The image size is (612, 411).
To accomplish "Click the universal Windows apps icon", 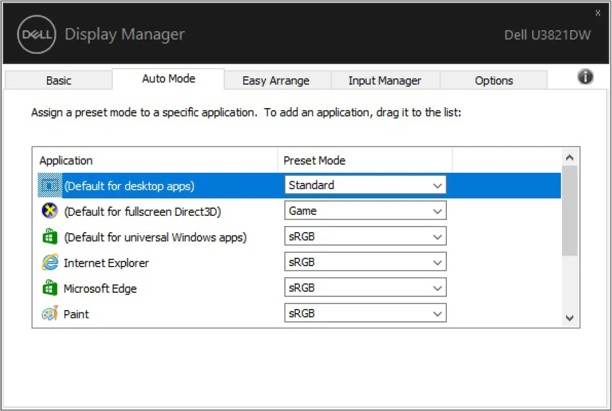I will click(x=49, y=237).
